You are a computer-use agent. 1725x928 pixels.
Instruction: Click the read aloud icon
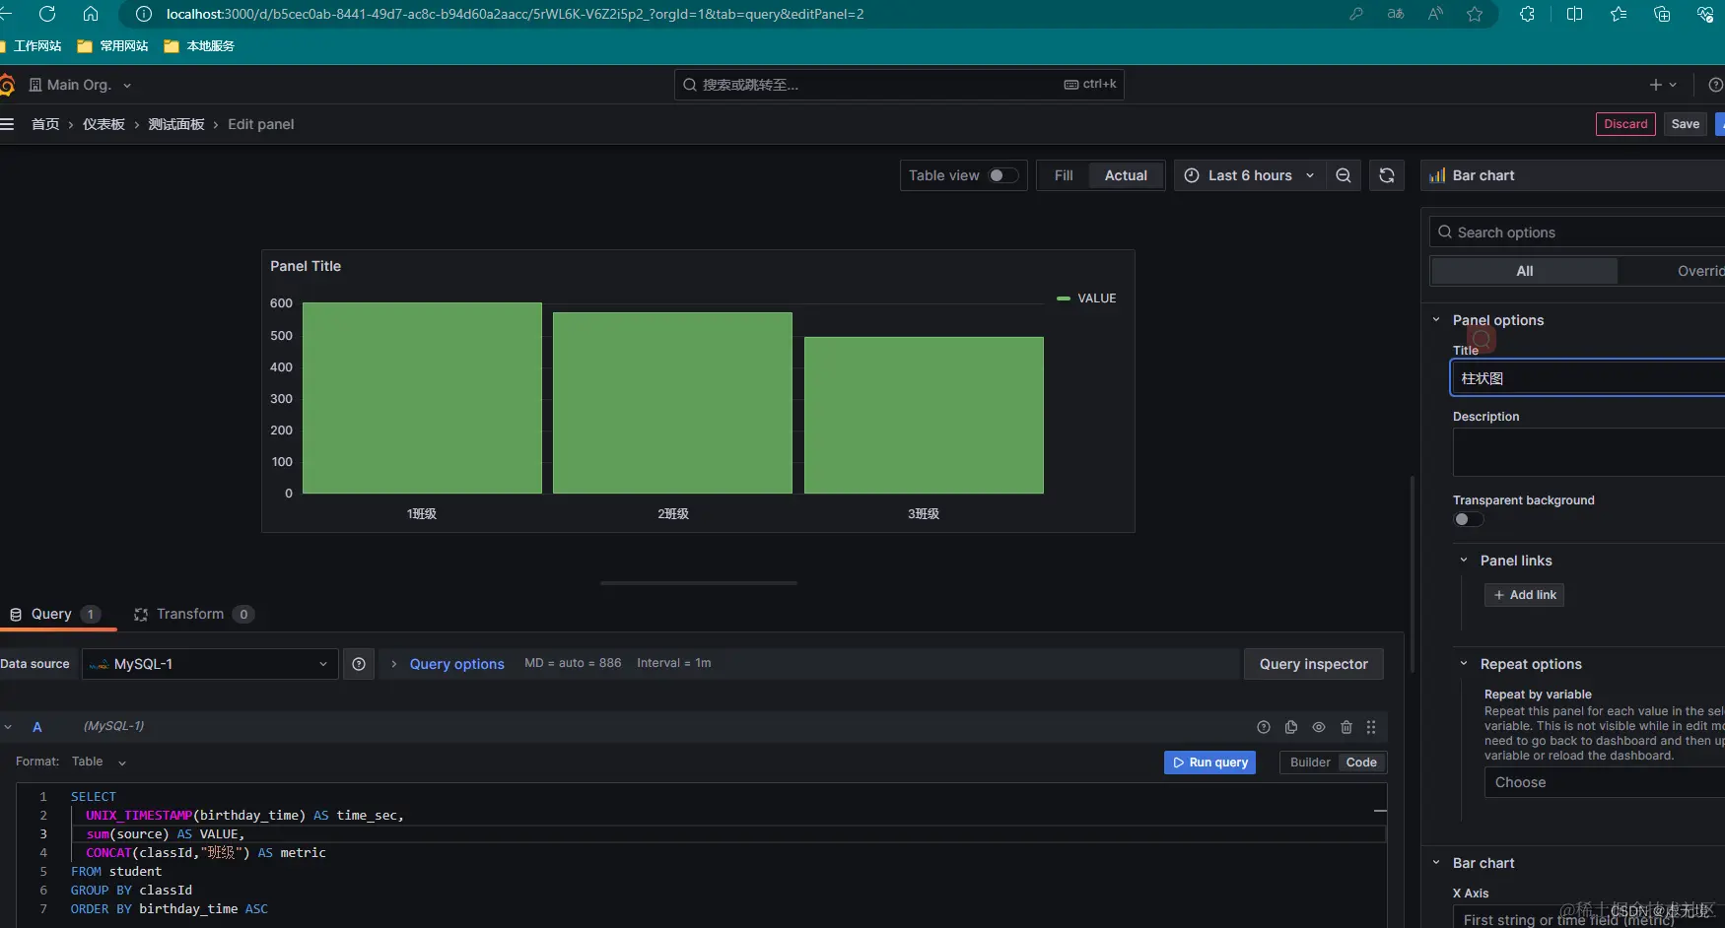click(x=1435, y=14)
